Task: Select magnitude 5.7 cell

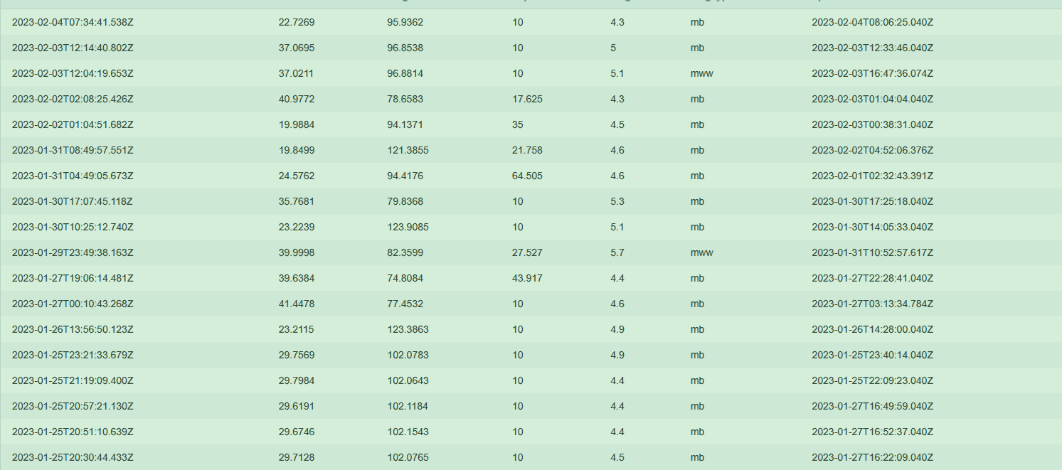Action: 617,252
